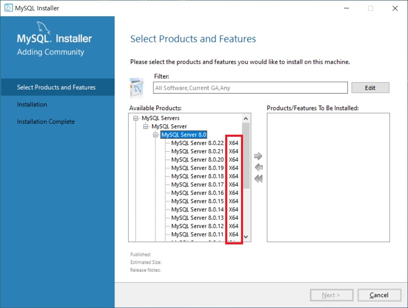The width and height of the screenshot is (408, 308).
Task: Close the MySQL Installer window
Action: (395, 8)
